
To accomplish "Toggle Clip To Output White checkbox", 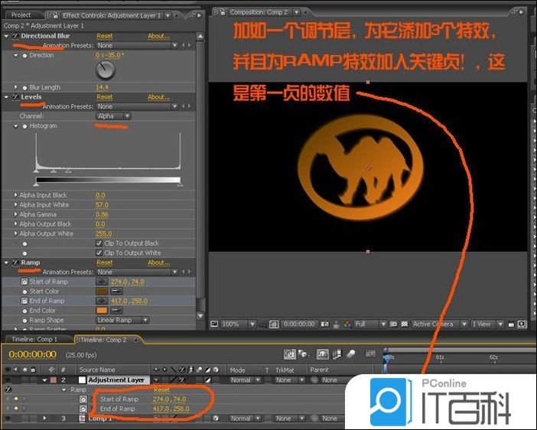I will click(x=99, y=252).
